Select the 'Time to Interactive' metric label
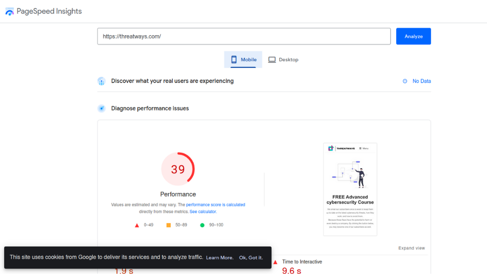Viewport: 487px width, 278px height. (302, 262)
